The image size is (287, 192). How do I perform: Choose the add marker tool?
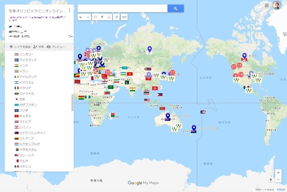(x=102, y=17)
